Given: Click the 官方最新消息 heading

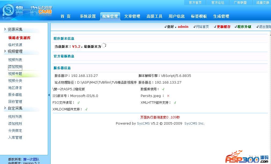Looking at the screenshot, I should pos(64,56).
